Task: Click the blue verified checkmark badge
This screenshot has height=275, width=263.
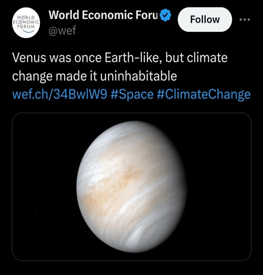Action: (166, 16)
